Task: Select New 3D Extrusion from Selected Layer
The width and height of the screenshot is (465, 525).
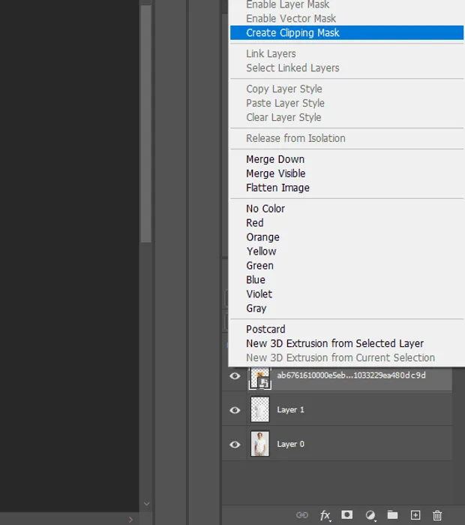Action: (334, 343)
